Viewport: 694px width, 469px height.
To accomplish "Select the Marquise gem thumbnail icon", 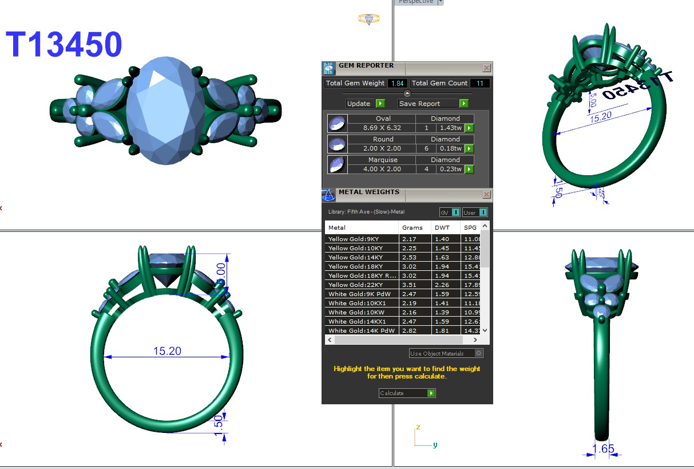I will click(337, 164).
